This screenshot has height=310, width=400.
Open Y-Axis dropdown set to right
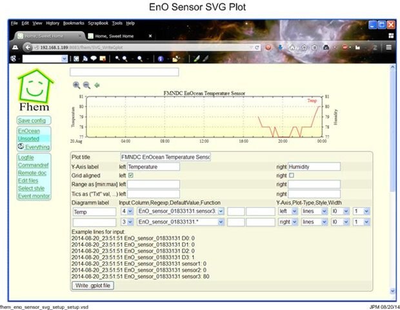288,222
